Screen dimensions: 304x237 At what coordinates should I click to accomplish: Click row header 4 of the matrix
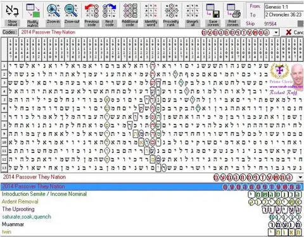pyautogui.click(x=4, y=91)
